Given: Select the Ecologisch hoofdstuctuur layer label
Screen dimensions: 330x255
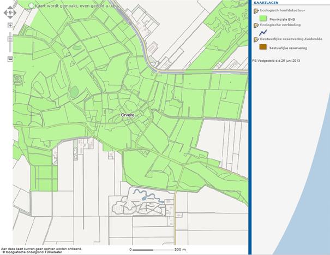Looking at the screenshot, I should 283,10.
